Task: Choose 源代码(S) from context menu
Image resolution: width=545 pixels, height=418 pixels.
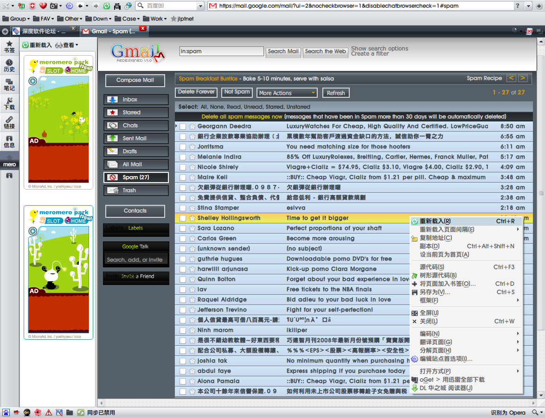Action: coord(466,267)
